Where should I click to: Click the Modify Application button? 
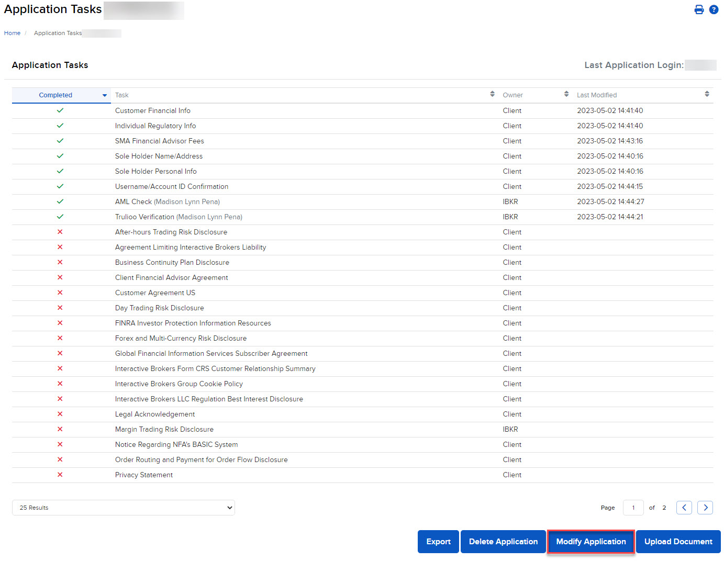point(591,541)
